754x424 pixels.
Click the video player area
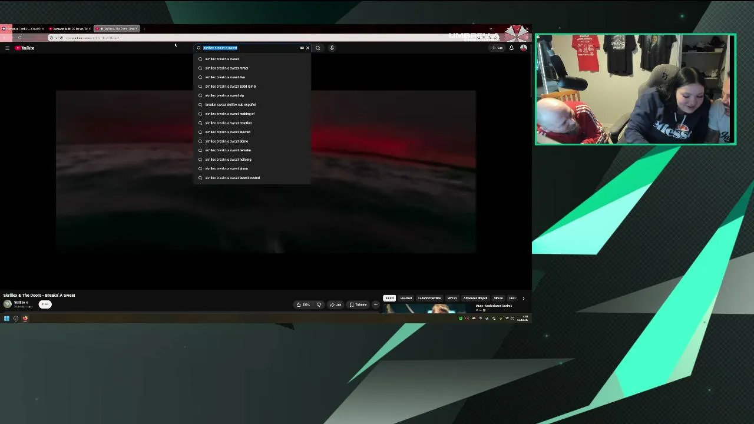pos(266,171)
